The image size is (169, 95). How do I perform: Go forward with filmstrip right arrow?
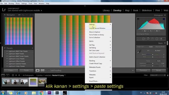tap(19, 75)
